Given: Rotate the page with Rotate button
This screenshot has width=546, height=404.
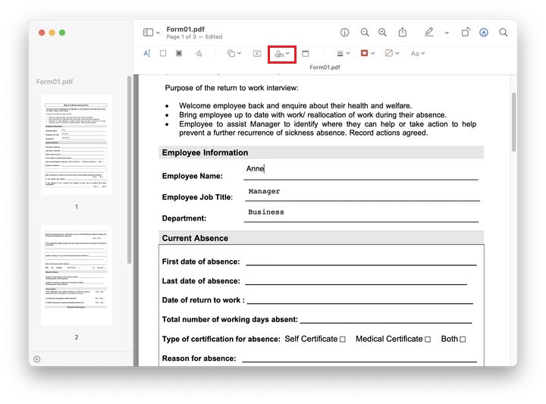Looking at the screenshot, I should click(466, 32).
